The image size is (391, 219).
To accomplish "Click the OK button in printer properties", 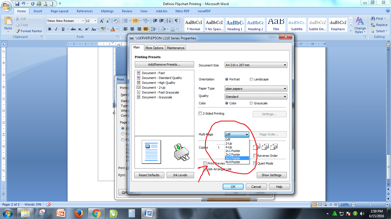I will point(233,187).
